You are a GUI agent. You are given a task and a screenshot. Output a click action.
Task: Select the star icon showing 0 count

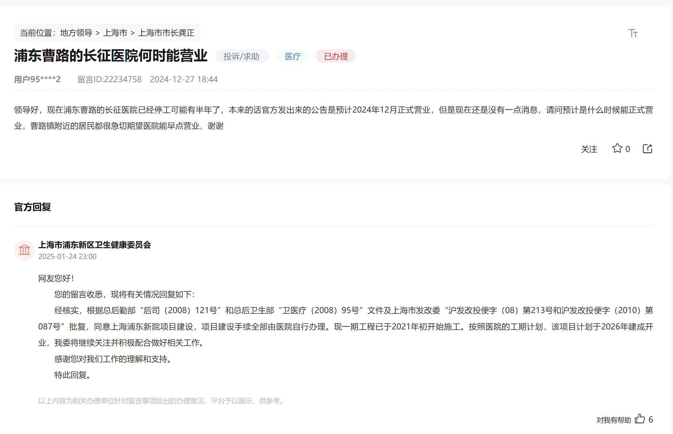pos(617,148)
